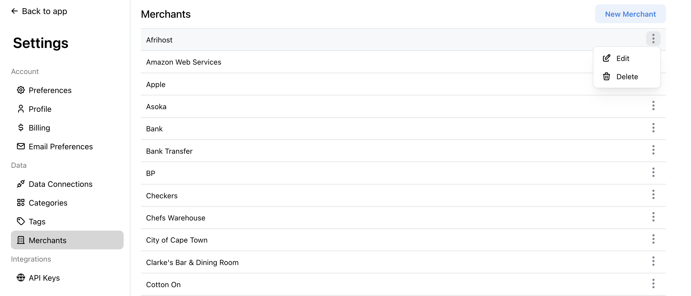Click the Data Connections plug icon
Viewport: 691px width, 296px height.
click(x=21, y=184)
